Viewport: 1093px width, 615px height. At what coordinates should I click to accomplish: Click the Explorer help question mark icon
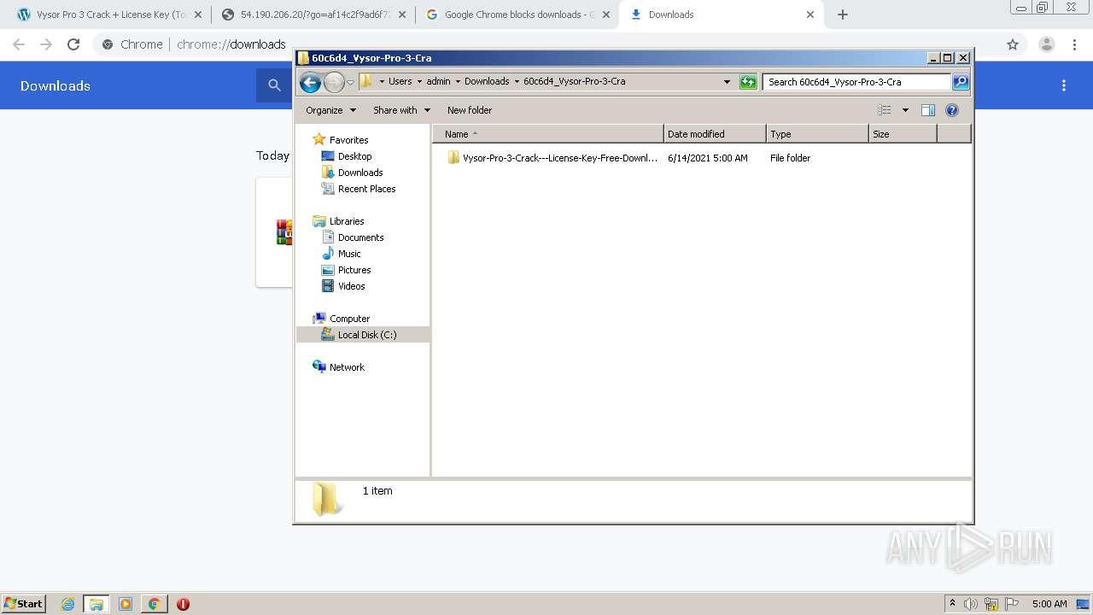point(952,110)
